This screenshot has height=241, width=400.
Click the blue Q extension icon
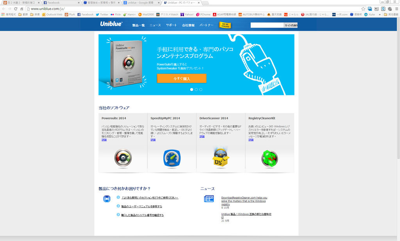point(383,9)
